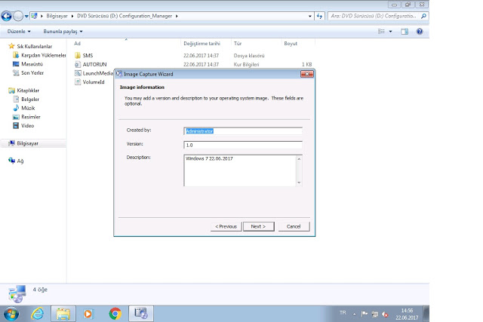Viewport: 483px width, 322px height.
Task: Sort files by the Tür column
Action: coord(238,44)
